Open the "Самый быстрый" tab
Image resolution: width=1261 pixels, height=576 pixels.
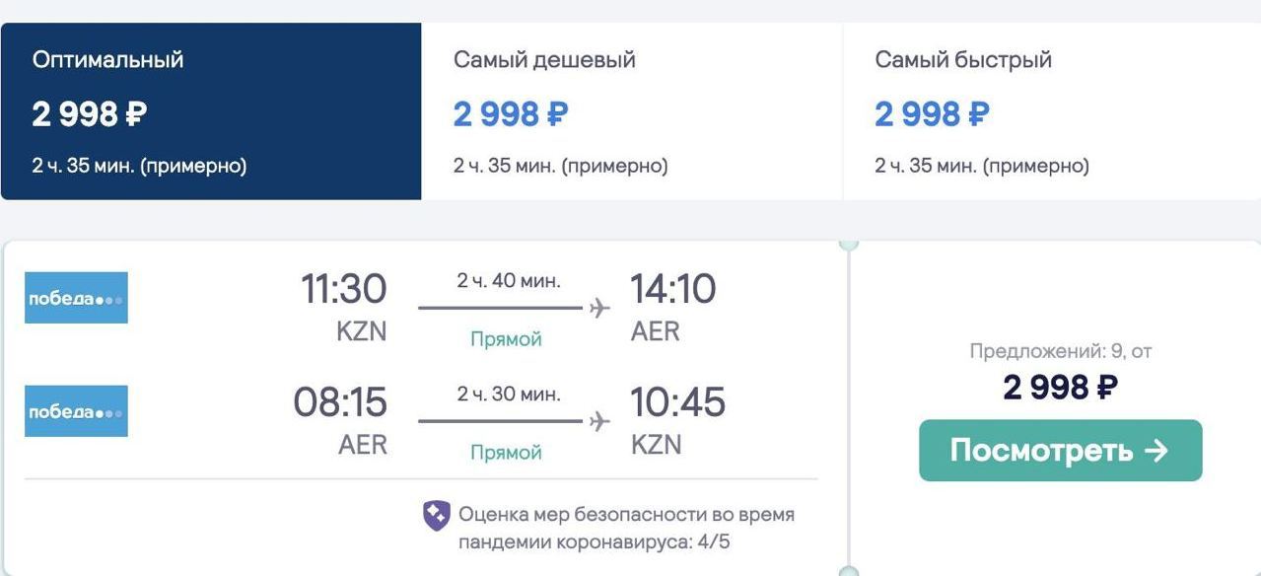pyautogui.click(x=1051, y=110)
